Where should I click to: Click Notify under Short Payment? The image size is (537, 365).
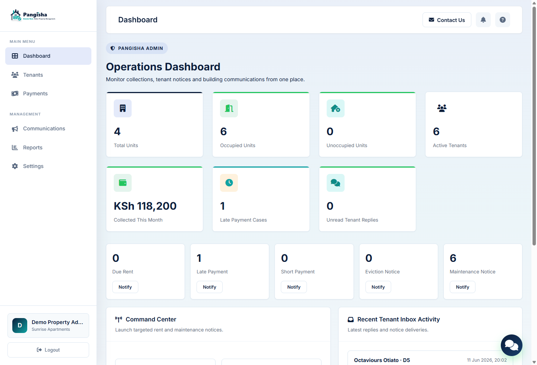(294, 287)
